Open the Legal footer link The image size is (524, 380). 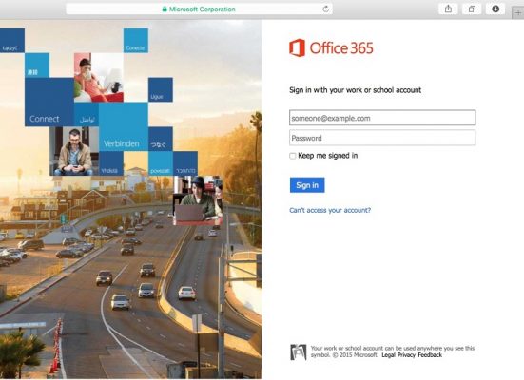point(388,355)
